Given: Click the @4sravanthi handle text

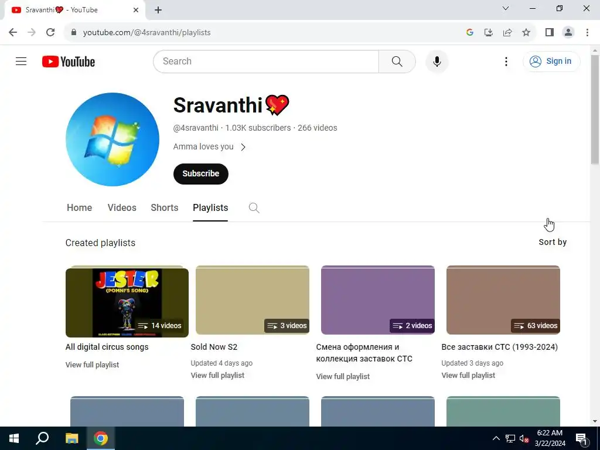Looking at the screenshot, I should (x=196, y=128).
